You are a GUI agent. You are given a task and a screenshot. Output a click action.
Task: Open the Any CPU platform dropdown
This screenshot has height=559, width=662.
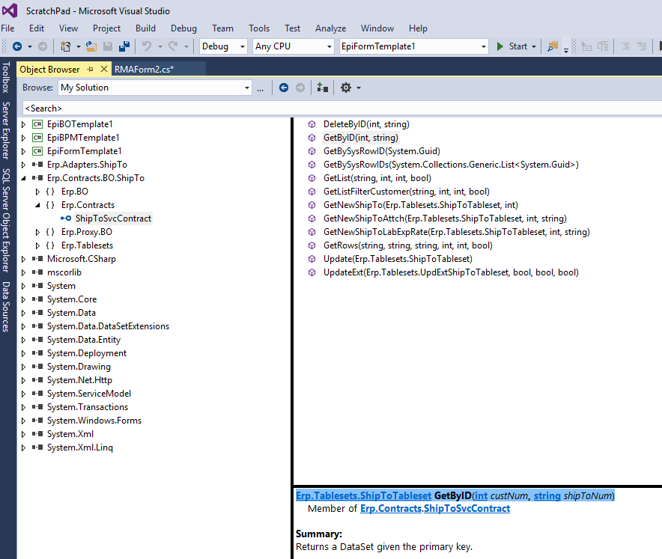point(330,46)
